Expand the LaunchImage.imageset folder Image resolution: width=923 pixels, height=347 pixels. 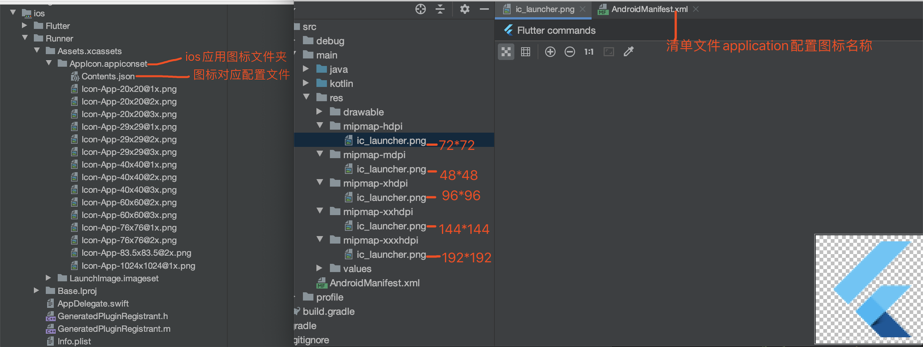[x=48, y=278]
